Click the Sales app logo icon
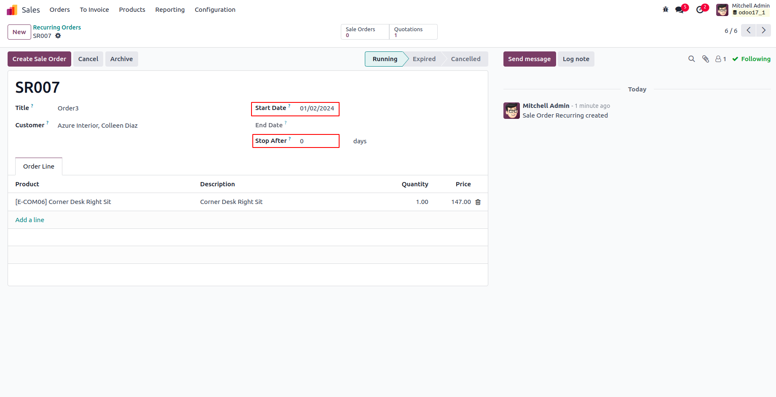Screen dimensions: 776x397 coord(12,10)
